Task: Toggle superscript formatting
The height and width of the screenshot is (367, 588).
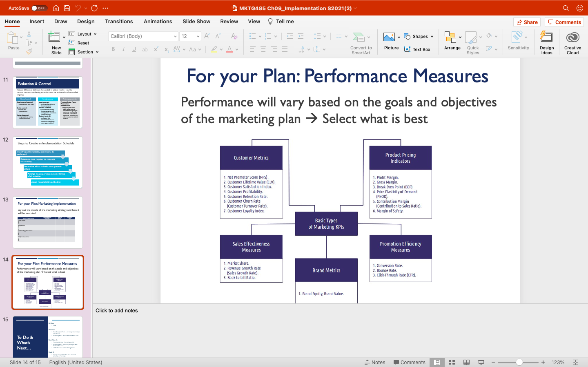Action: pyautogui.click(x=156, y=49)
